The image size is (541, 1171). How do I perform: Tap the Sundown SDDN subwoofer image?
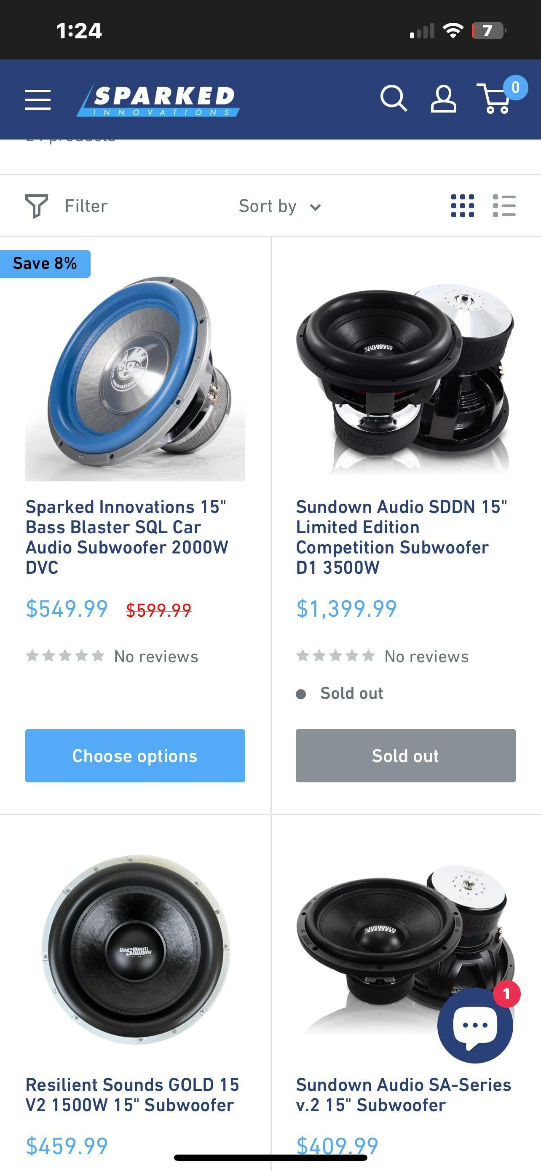[405, 379]
